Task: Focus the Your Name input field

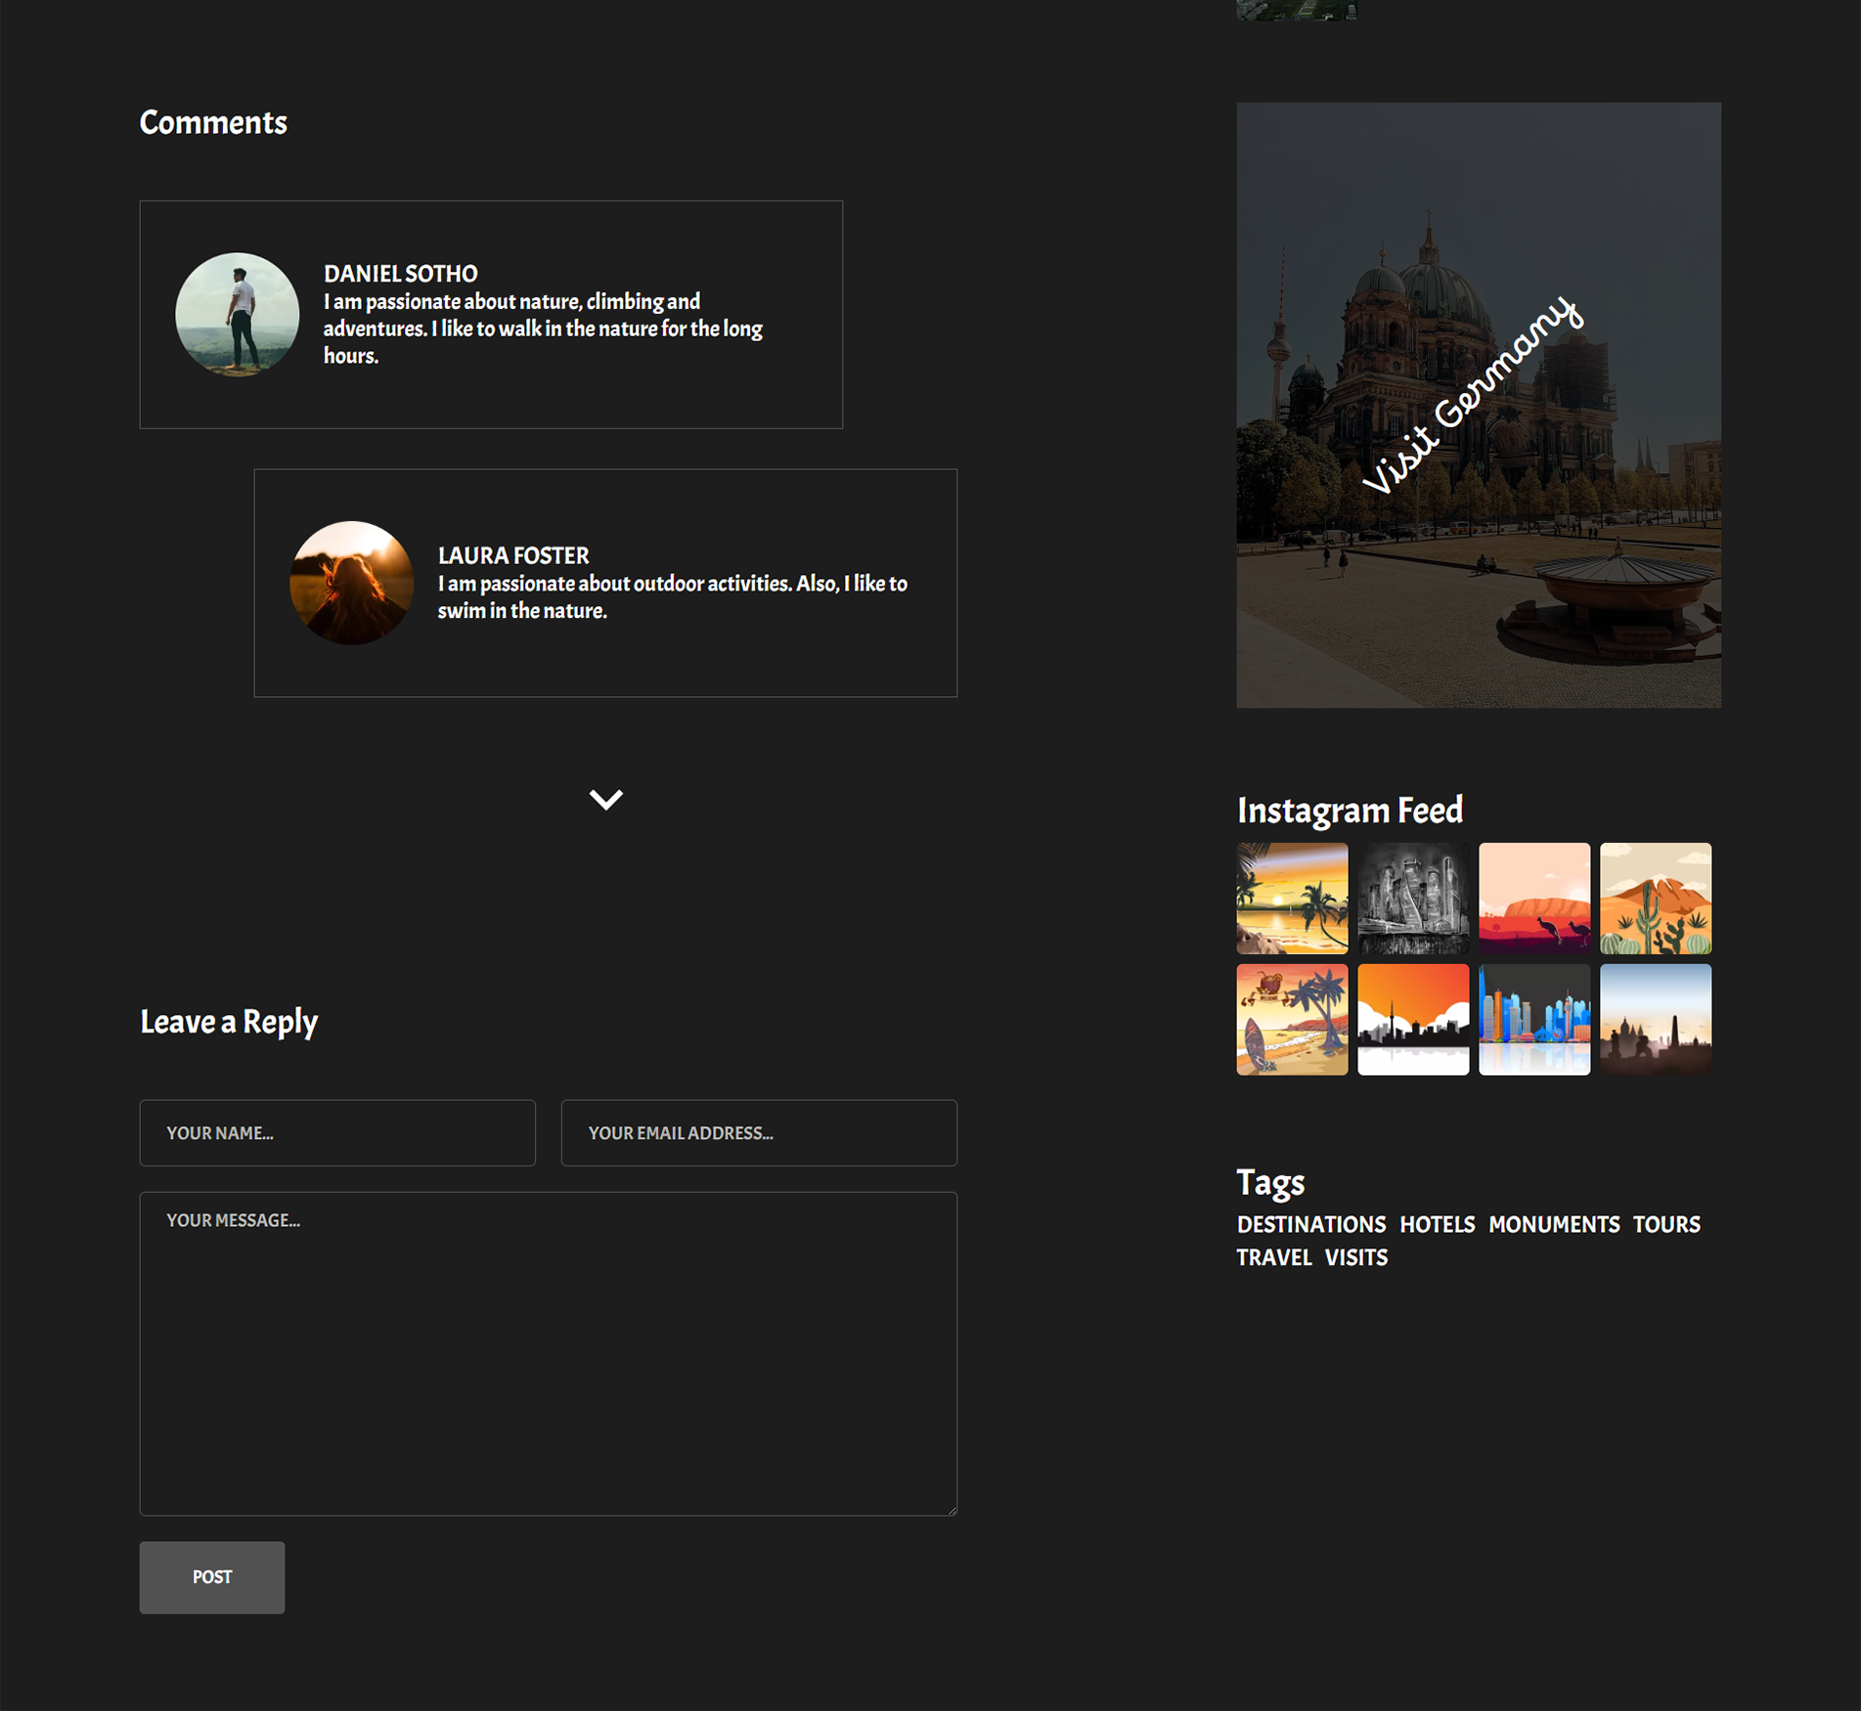Action: click(x=337, y=1132)
